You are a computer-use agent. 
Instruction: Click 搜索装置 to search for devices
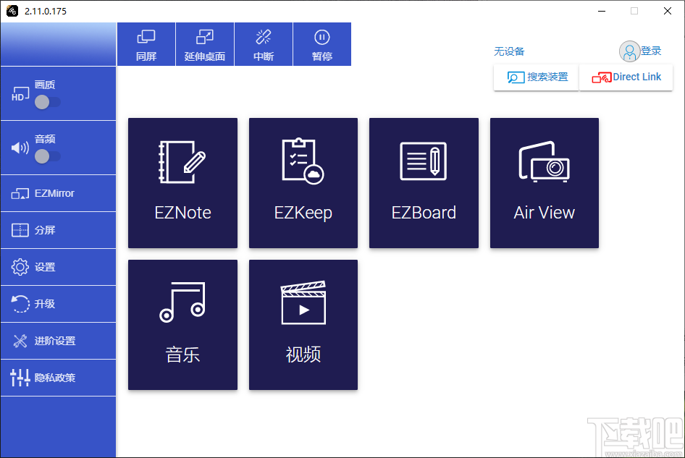click(535, 77)
